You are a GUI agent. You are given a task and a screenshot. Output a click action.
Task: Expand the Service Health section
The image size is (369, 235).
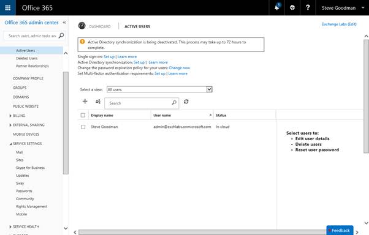pyautogui.click(x=10, y=227)
